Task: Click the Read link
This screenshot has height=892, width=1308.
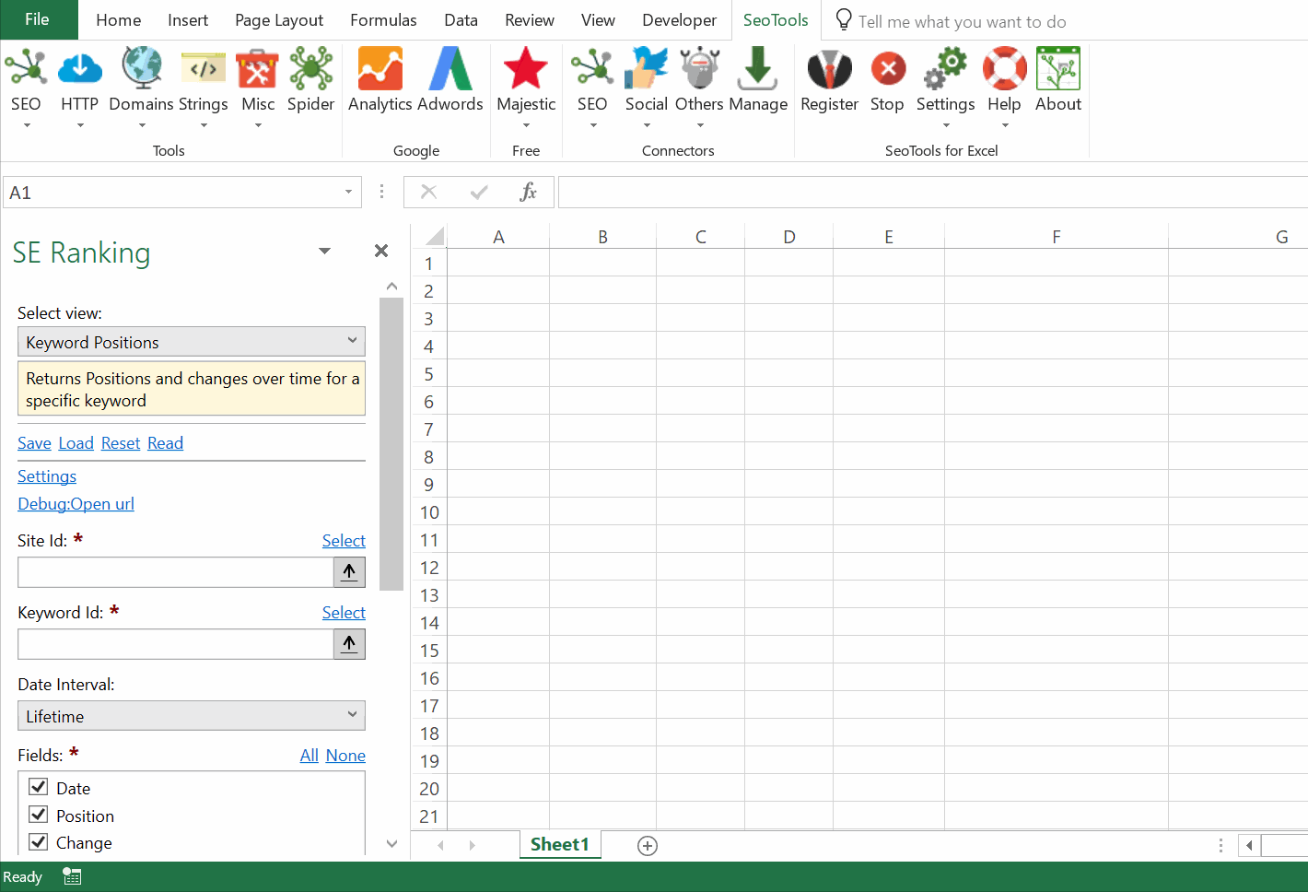Action: pos(166,443)
